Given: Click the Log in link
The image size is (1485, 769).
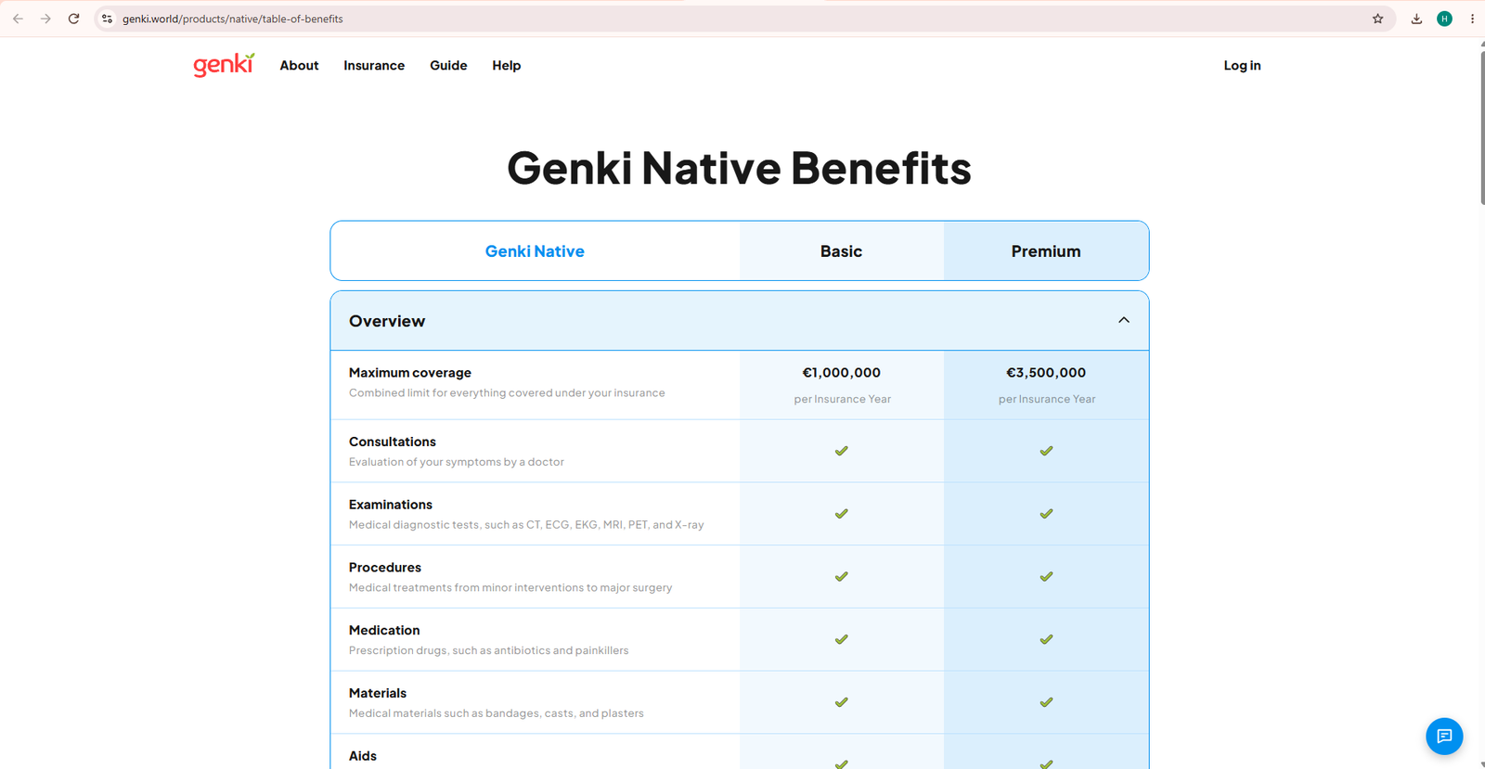Looking at the screenshot, I should [x=1242, y=66].
